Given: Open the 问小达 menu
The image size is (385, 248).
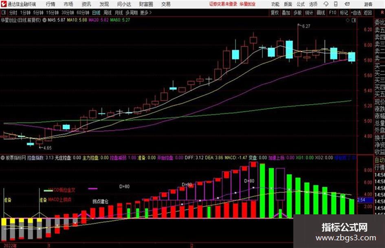Looking at the screenshot, I should point(124,4).
